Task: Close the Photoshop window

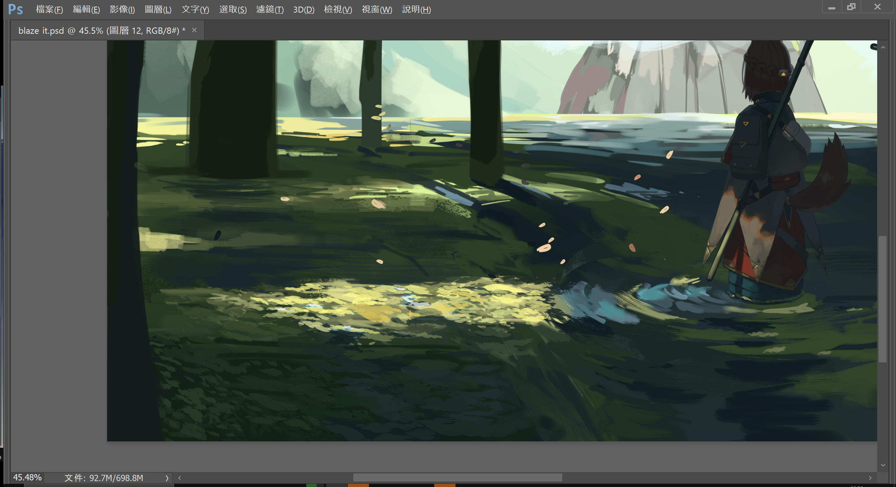Action: 878,7
